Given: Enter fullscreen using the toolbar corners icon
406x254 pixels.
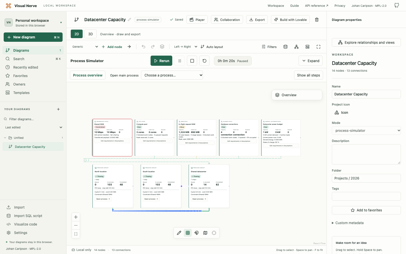Looking at the screenshot, I should pos(318,47).
